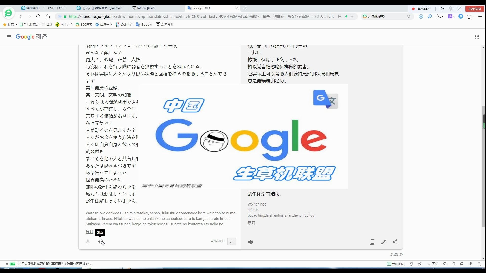486x273 pixels.
Task: Click the suggest-an-edit pencil icon
Action: coord(383,242)
